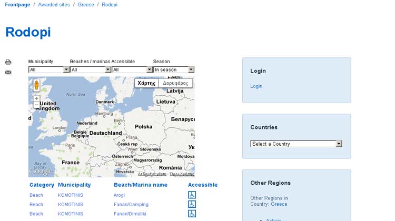Image resolution: width=395 pixels, height=221 pixels.
Task: Open the Greece link under Other Regions
Action: coord(279,204)
